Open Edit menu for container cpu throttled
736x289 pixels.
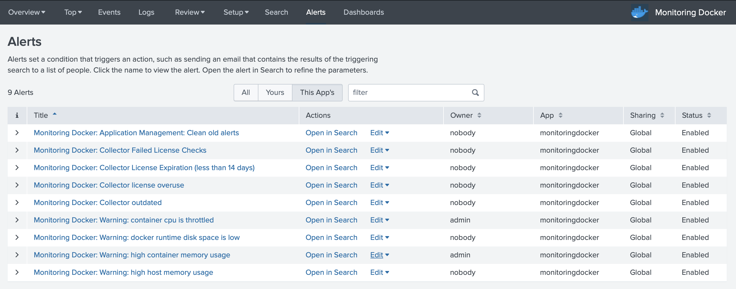pos(379,220)
